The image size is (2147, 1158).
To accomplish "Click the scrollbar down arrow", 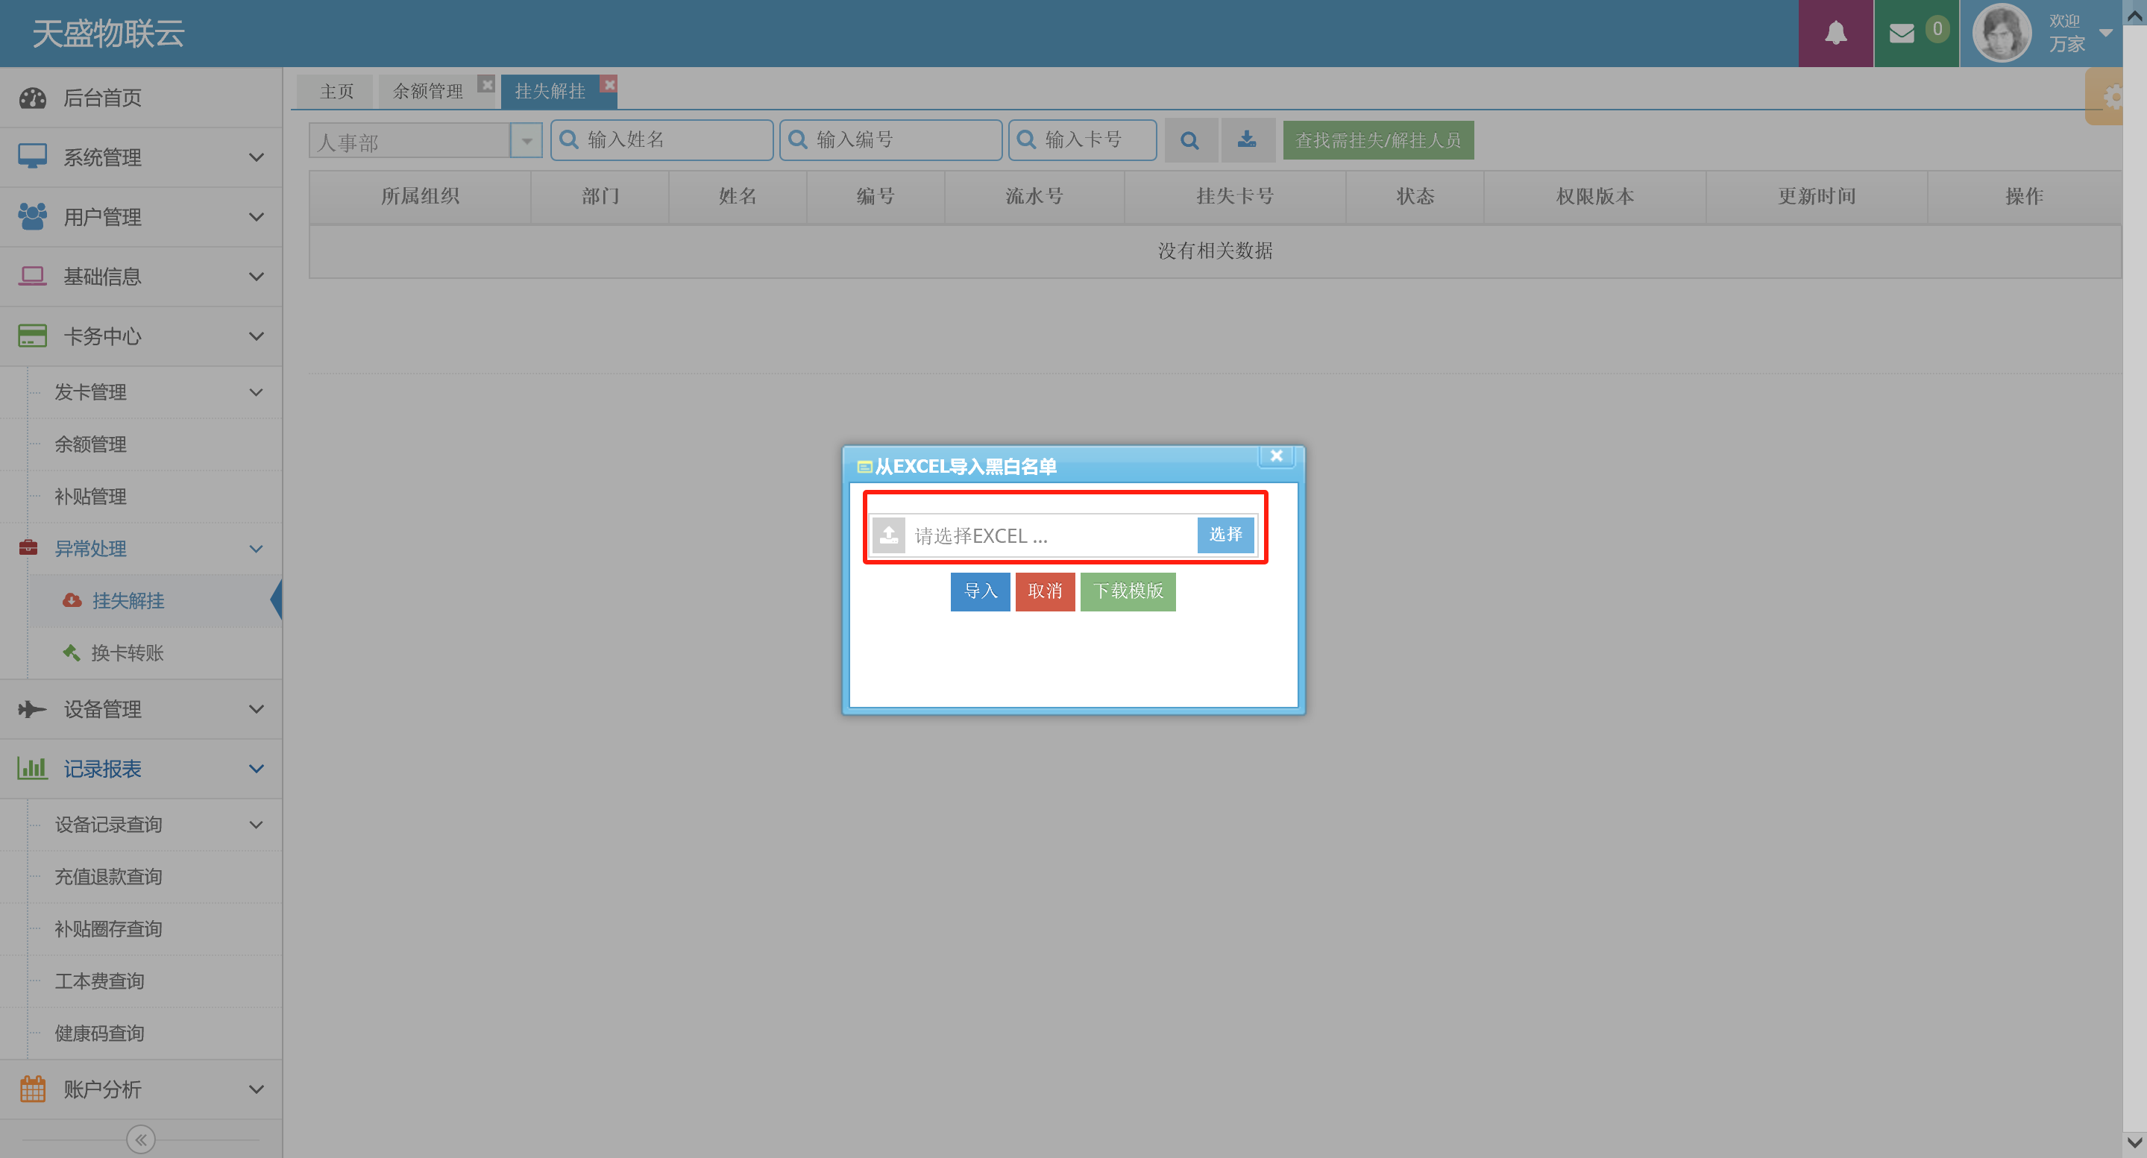I will click(x=2134, y=1142).
